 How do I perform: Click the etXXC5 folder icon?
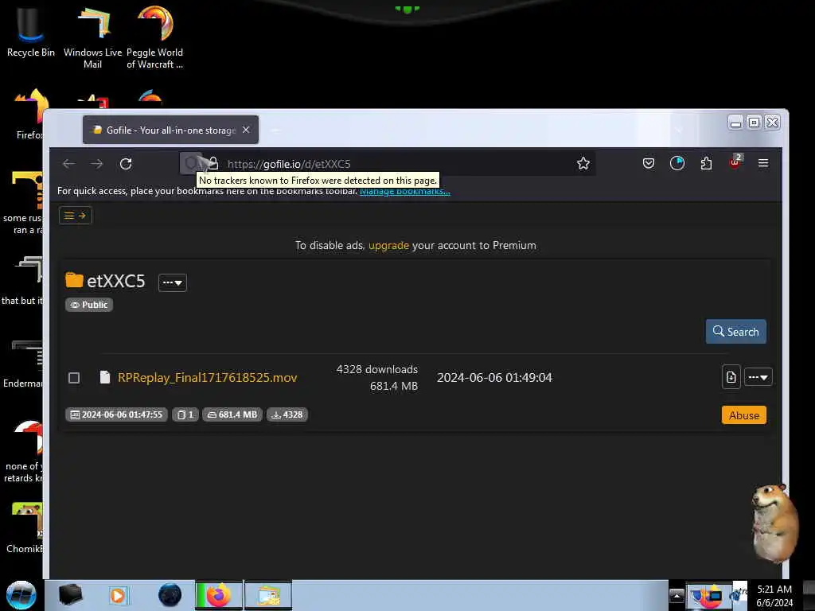(x=74, y=280)
